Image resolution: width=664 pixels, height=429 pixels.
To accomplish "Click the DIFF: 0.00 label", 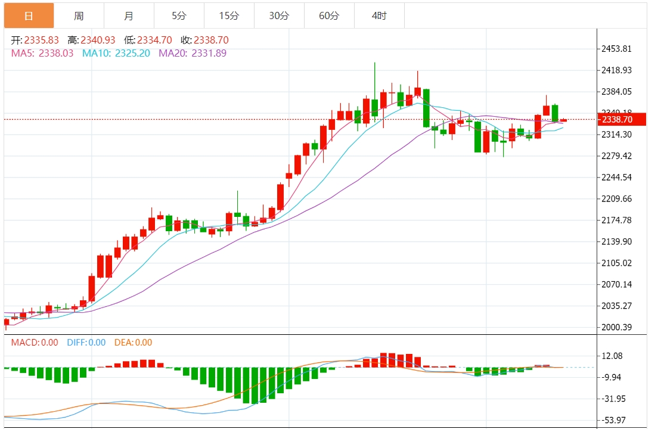I will (86, 343).
